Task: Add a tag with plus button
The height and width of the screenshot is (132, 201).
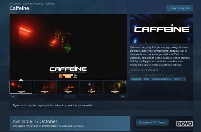Action: point(184,79)
